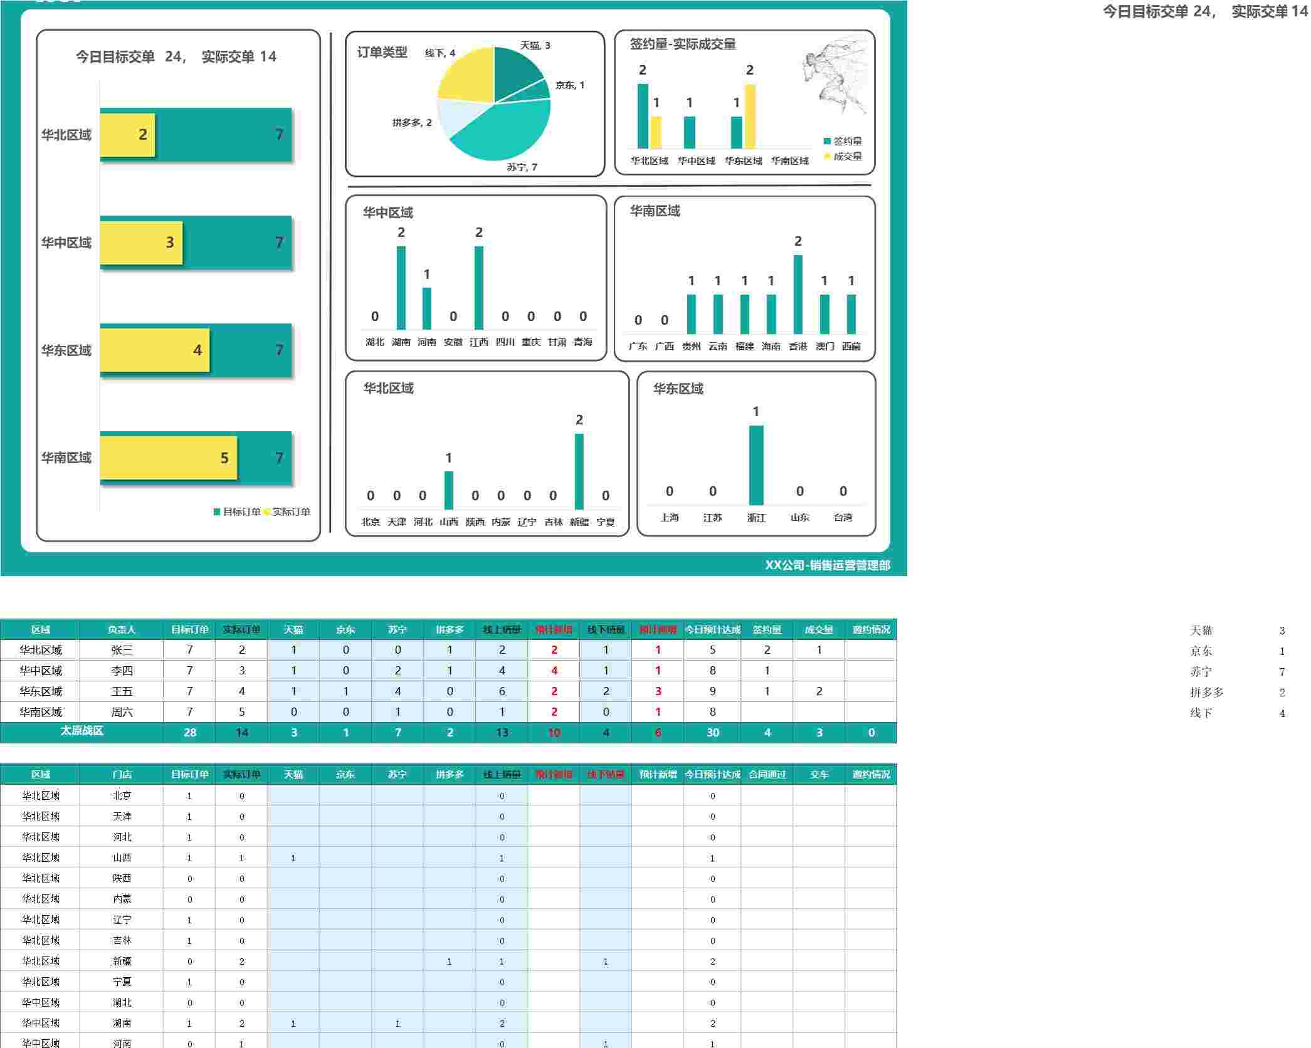Select 华北区域 yellow bar showing 2

pos(127,134)
